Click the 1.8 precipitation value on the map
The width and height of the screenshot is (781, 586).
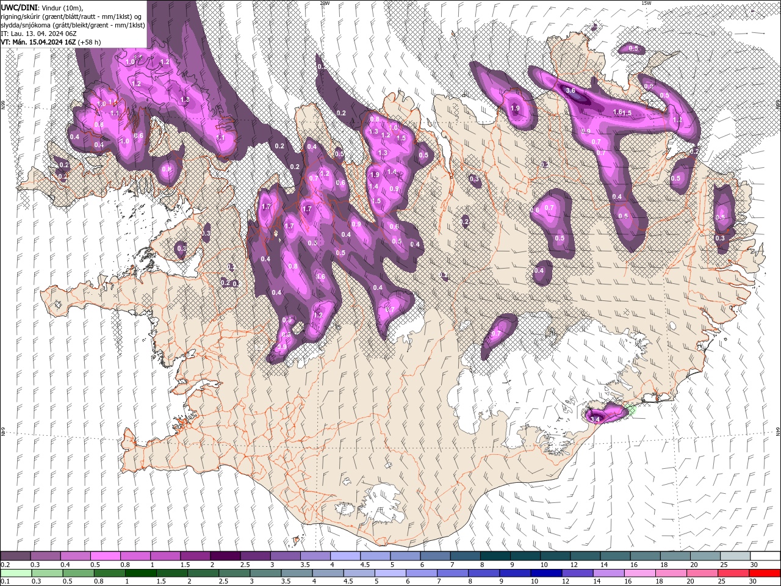[185, 99]
